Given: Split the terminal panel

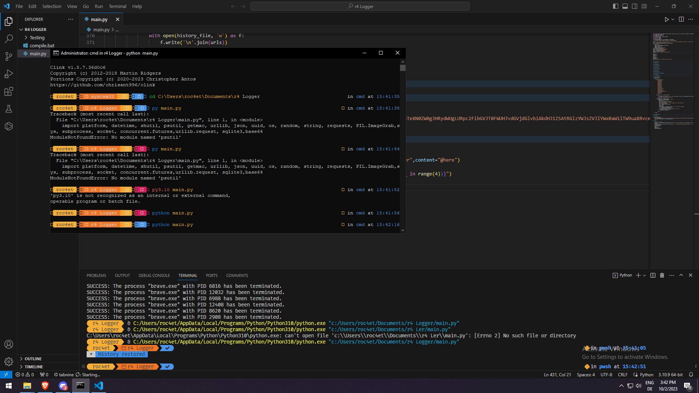Looking at the screenshot, I should point(653,275).
